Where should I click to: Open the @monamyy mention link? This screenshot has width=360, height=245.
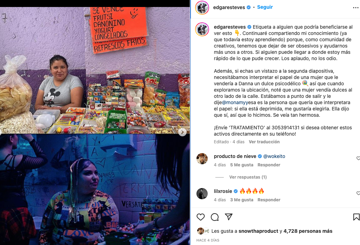(x=235, y=102)
